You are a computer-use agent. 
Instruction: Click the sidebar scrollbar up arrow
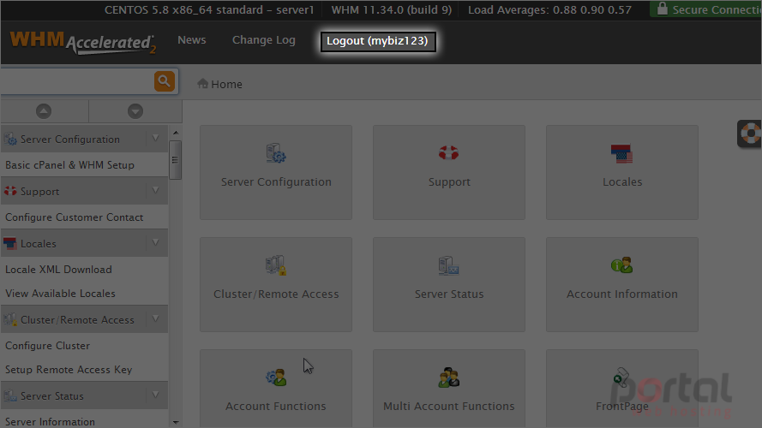(176, 133)
